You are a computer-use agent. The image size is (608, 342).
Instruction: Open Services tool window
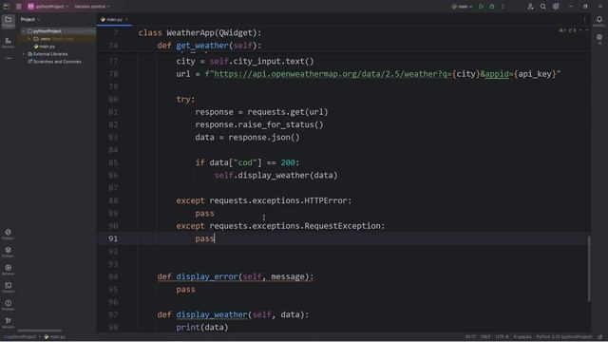click(9, 270)
